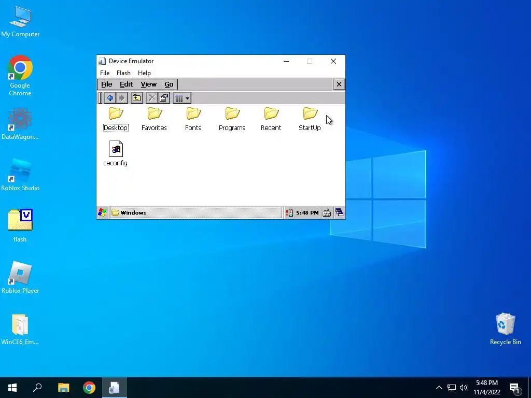Click the Device Emulator title bar icon
The width and height of the screenshot is (531, 398).
[x=102, y=61]
